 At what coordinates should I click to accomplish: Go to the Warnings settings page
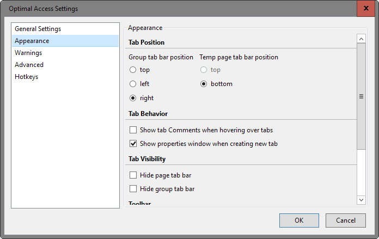[28, 53]
